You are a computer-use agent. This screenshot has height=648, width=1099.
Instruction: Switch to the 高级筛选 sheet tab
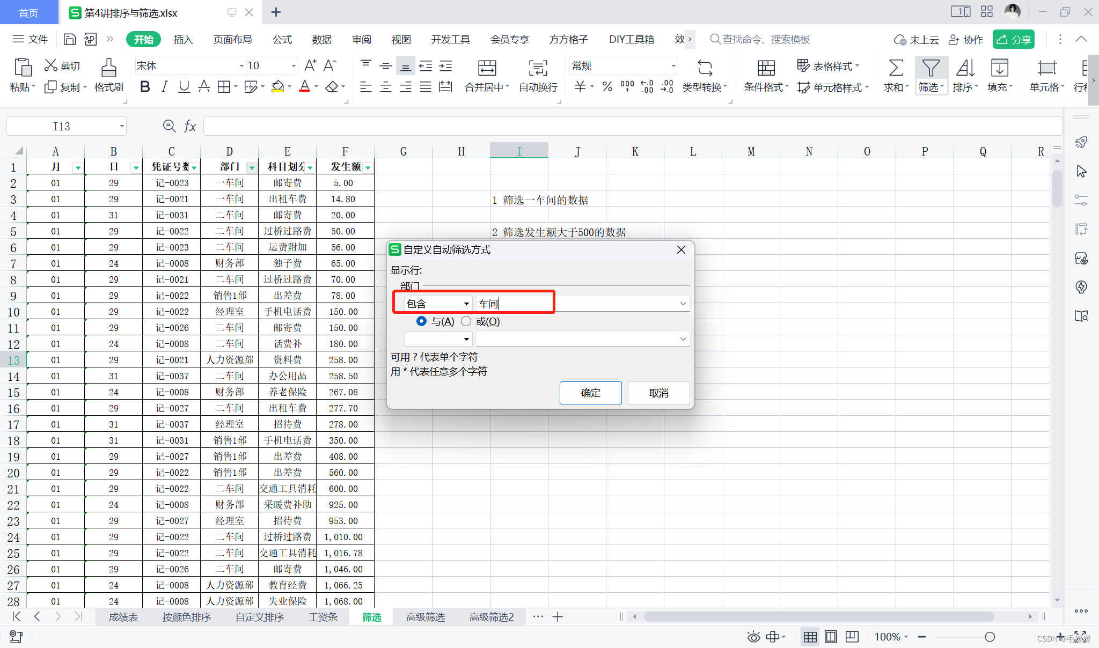point(425,617)
